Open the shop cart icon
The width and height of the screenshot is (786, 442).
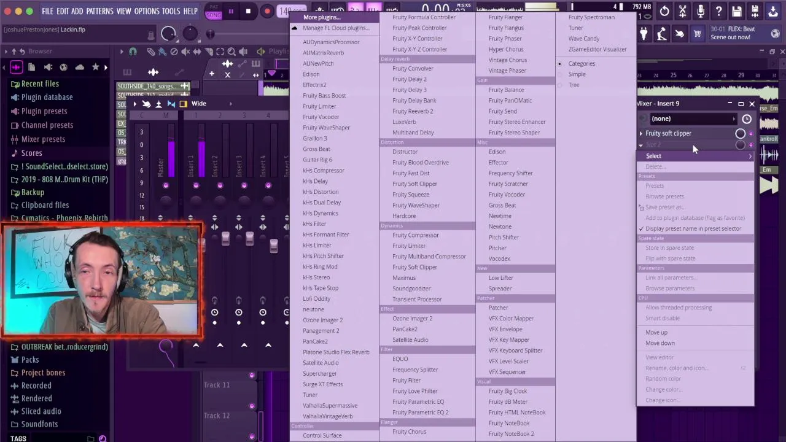698,34
